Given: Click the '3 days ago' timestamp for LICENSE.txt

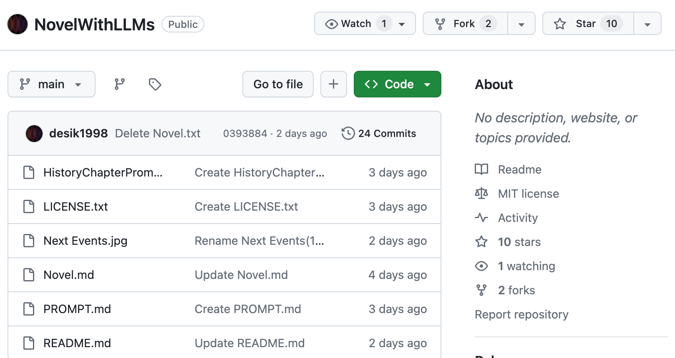Looking at the screenshot, I should tap(398, 206).
